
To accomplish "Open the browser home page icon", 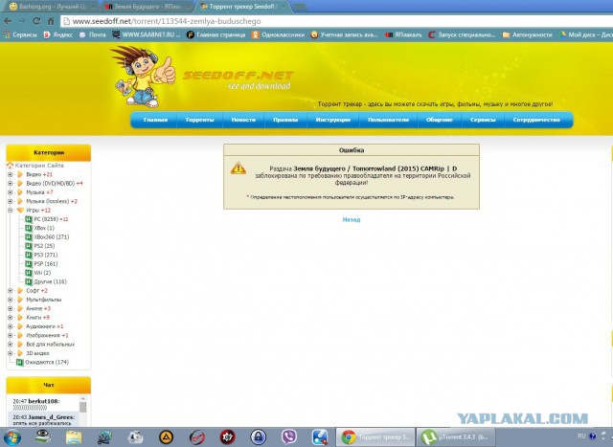I will tap(51, 21).
